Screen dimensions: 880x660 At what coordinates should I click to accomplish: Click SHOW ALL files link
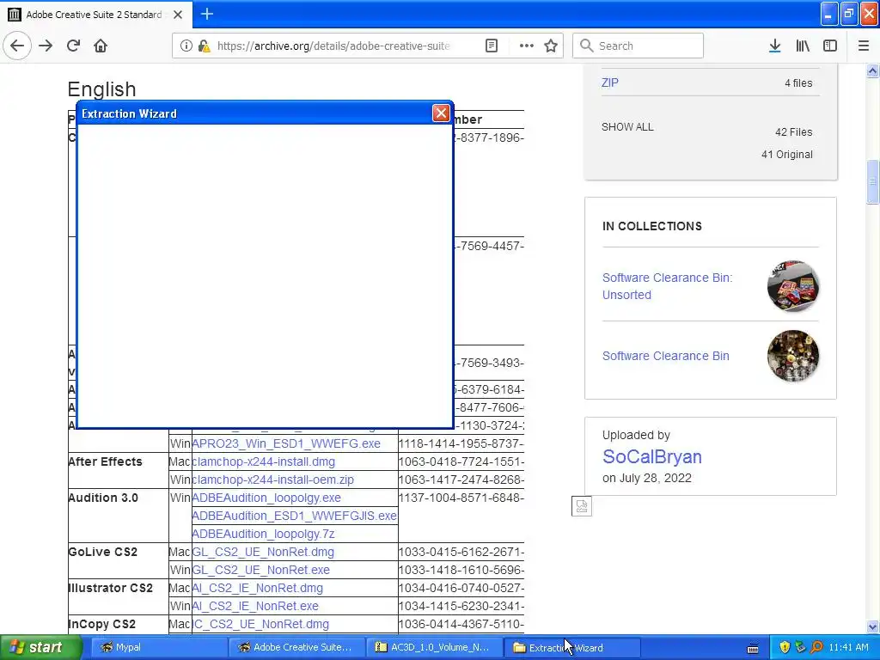pos(627,127)
